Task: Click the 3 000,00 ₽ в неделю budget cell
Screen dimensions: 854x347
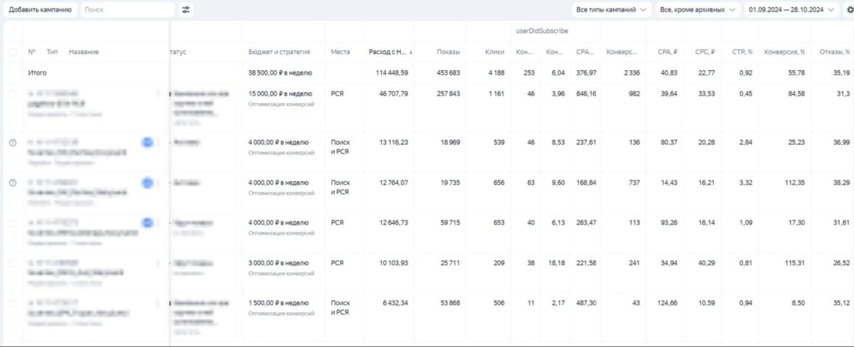Action: pyautogui.click(x=278, y=263)
